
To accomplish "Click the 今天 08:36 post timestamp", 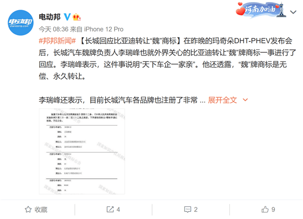I will point(54,29).
